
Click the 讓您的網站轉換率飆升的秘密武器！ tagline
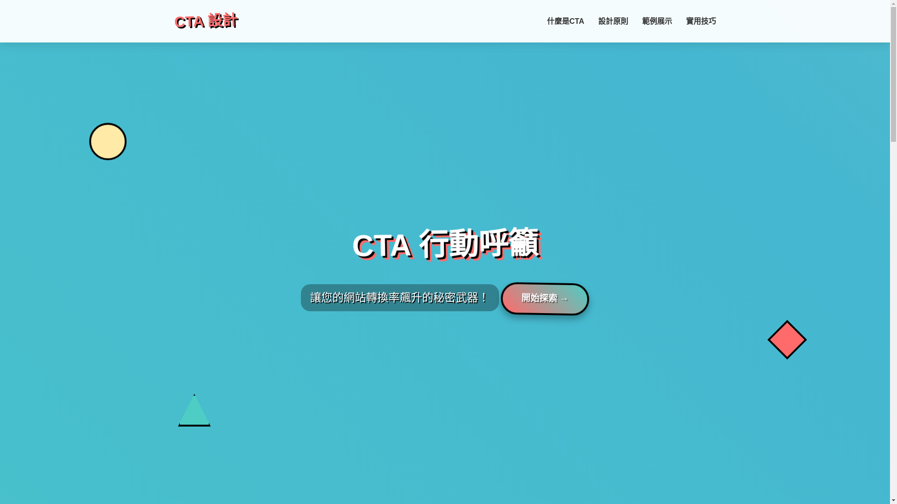coord(399,298)
